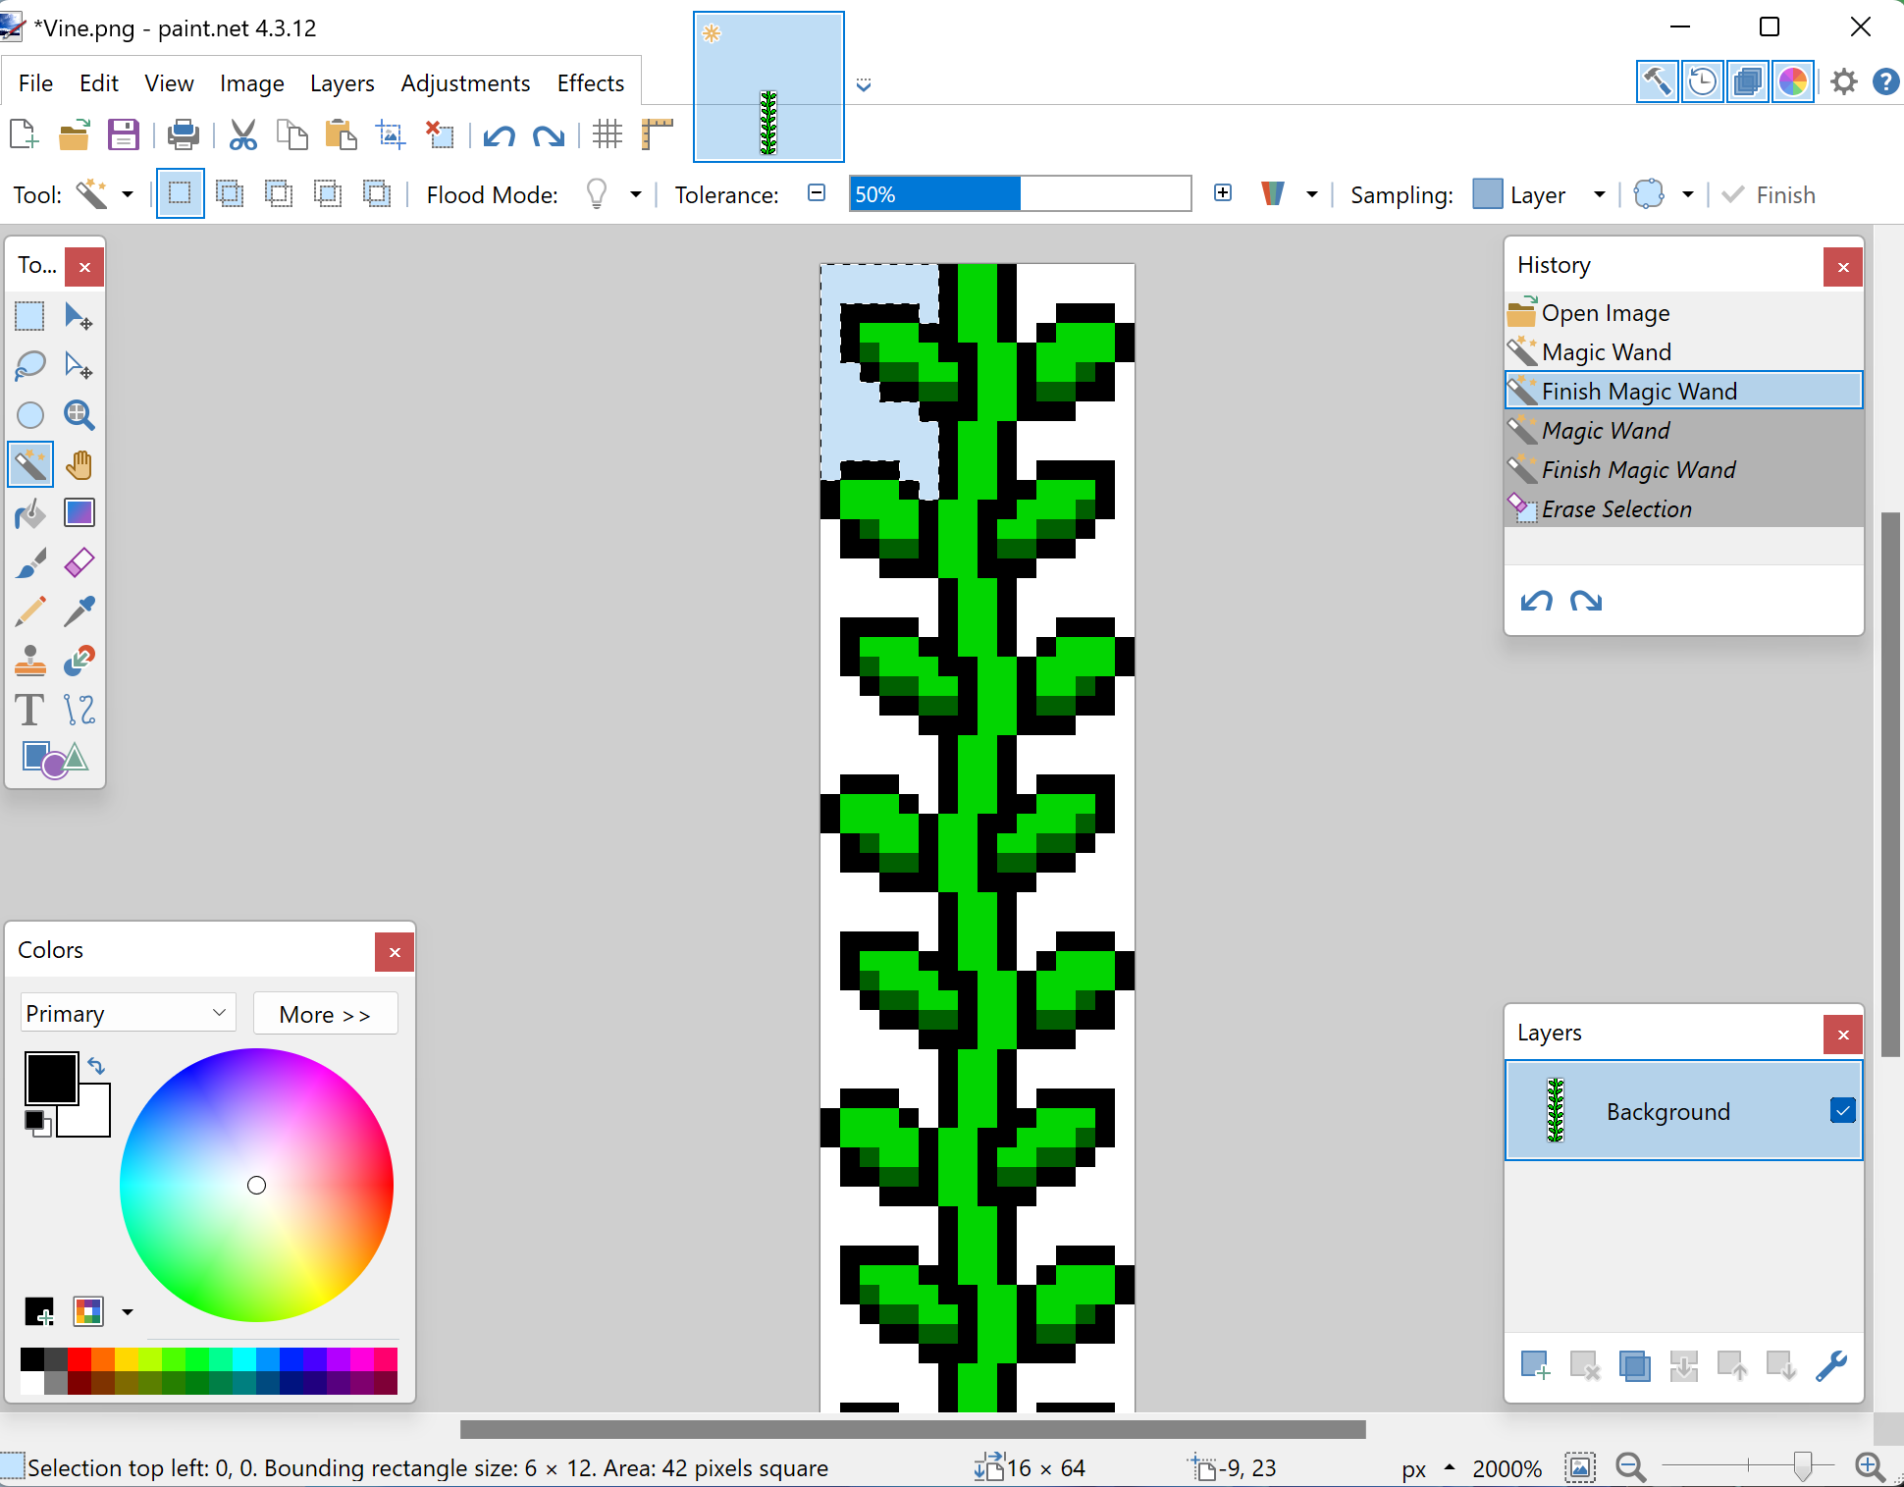1904x1487 pixels.
Task: Choose Add (union) selection mode
Action: [x=230, y=193]
